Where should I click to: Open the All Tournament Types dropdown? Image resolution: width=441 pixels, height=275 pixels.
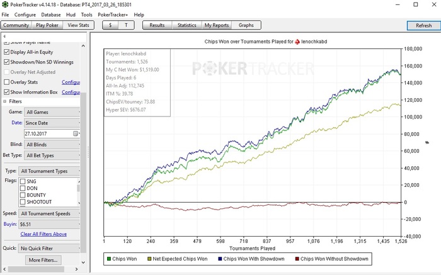pos(49,171)
